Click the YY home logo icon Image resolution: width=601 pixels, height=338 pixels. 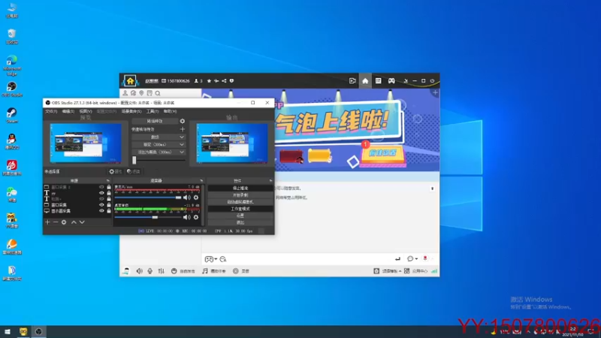coord(130,81)
